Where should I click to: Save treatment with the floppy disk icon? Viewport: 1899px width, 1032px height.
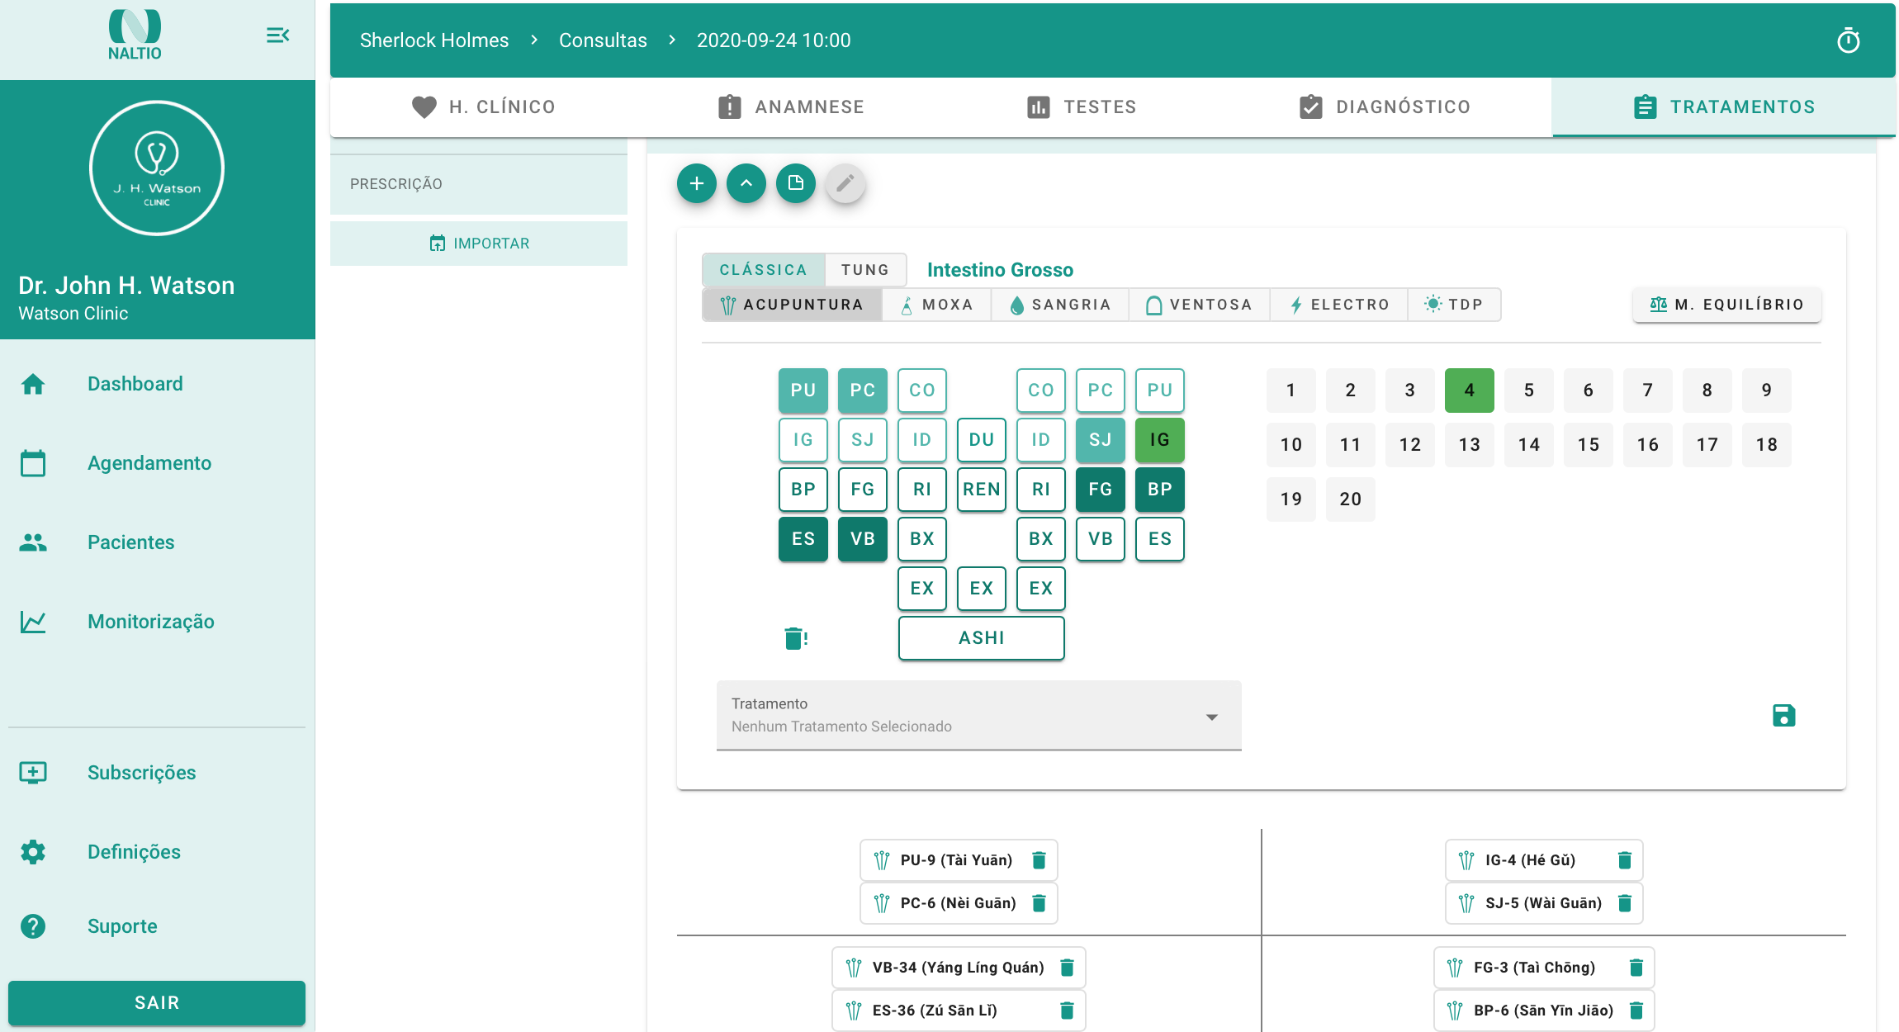[x=1783, y=715]
